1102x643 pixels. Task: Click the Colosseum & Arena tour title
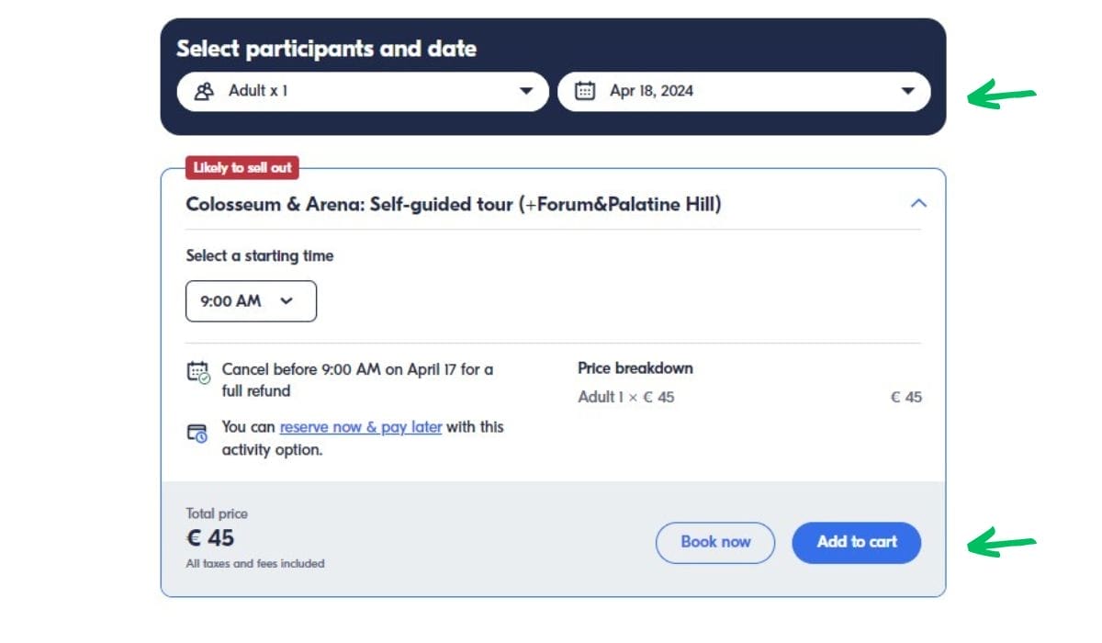tap(454, 204)
